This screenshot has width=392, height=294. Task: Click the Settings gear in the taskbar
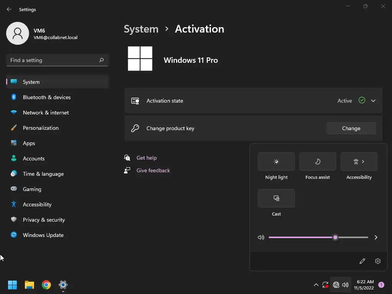pyautogui.click(x=63, y=285)
